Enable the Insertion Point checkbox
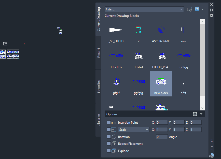This screenshot has height=159, width=221. point(109,123)
